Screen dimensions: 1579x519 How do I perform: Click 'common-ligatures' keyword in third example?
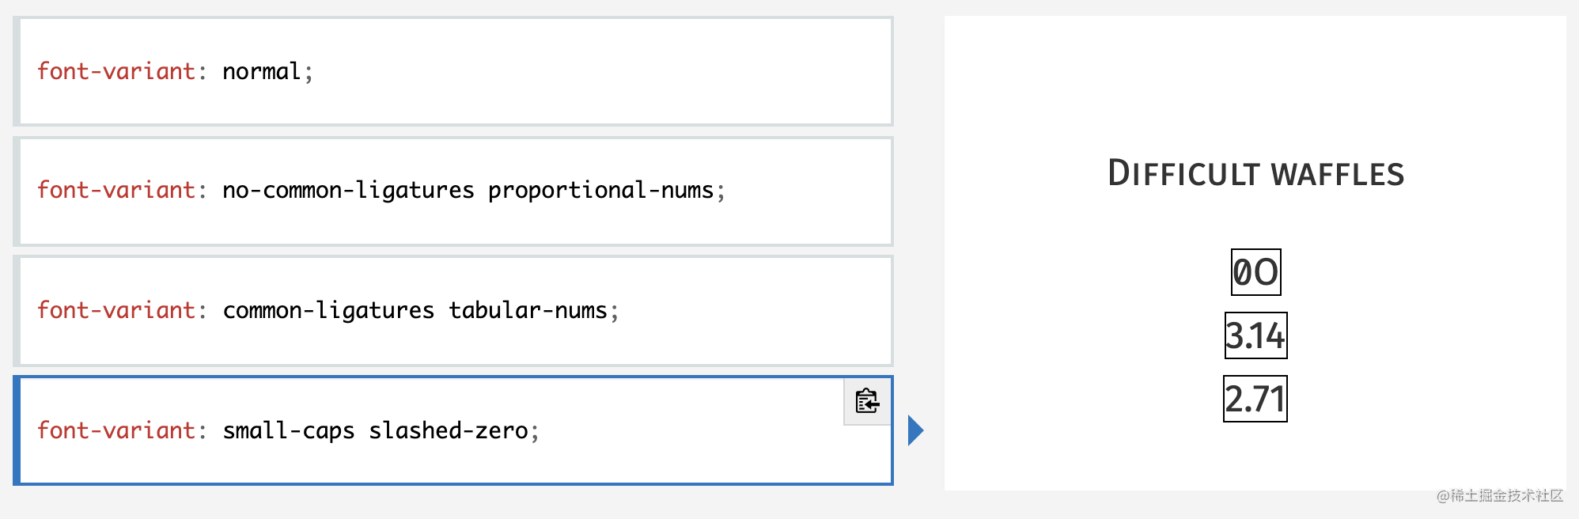(328, 310)
